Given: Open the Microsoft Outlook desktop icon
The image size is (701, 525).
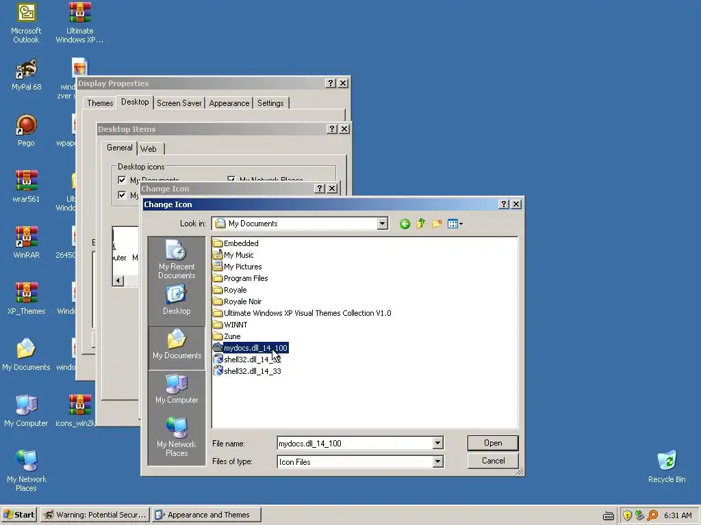Looking at the screenshot, I should (26, 23).
